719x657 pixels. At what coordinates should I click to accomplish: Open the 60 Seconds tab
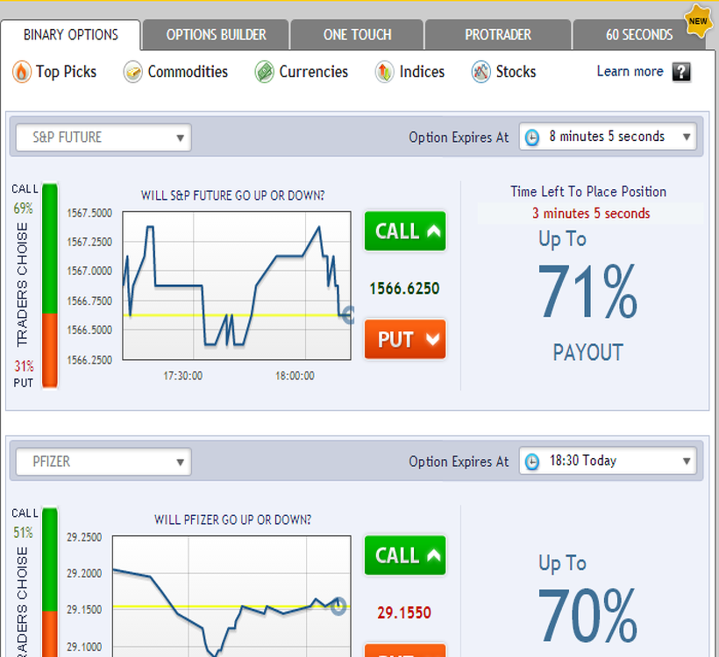pos(639,35)
